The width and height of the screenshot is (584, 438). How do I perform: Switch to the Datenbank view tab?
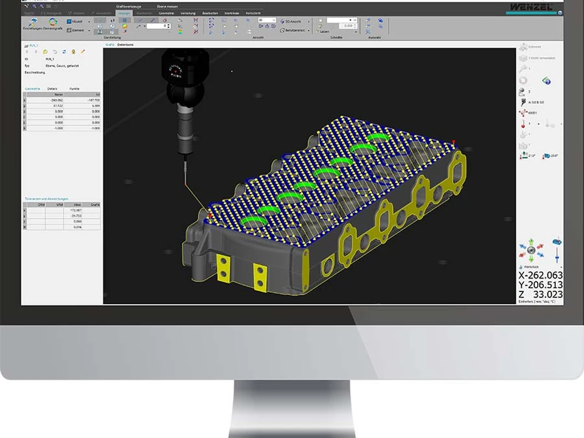pyautogui.click(x=125, y=44)
